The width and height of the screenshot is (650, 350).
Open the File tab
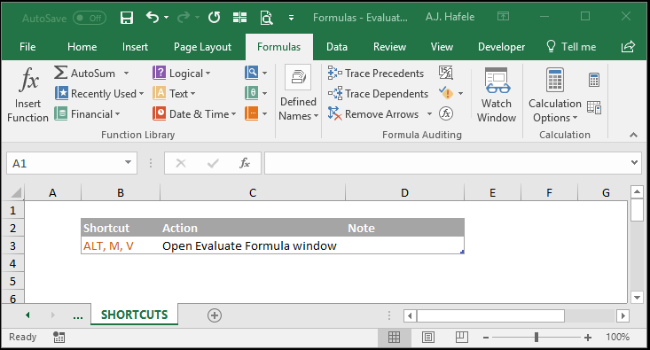point(27,47)
